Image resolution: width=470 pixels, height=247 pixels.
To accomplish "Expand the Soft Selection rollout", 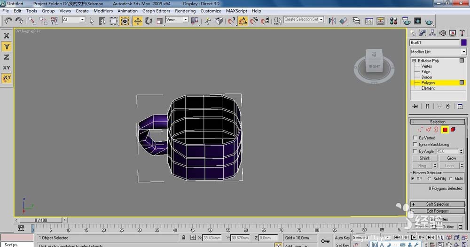I will (438, 204).
